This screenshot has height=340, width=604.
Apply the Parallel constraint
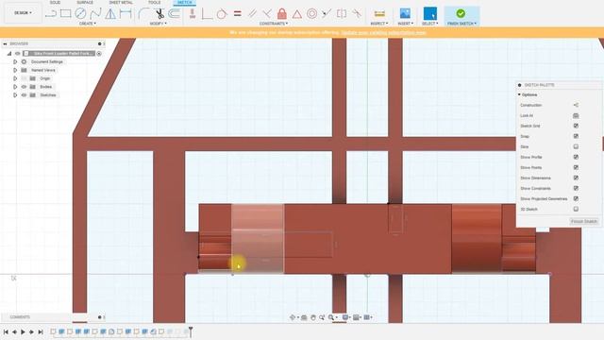pos(252,14)
